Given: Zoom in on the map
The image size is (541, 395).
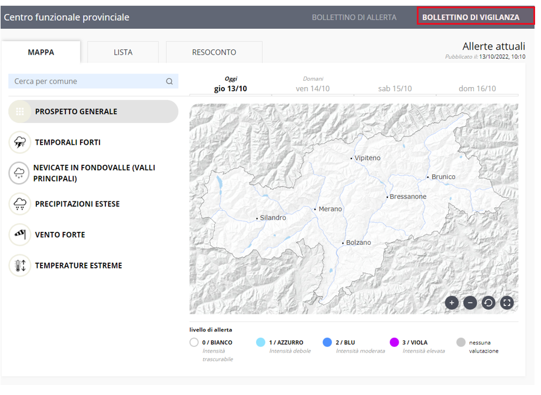Looking at the screenshot, I should tap(452, 303).
